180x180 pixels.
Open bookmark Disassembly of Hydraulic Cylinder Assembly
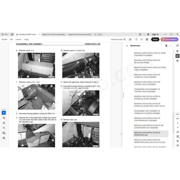[147, 112]
